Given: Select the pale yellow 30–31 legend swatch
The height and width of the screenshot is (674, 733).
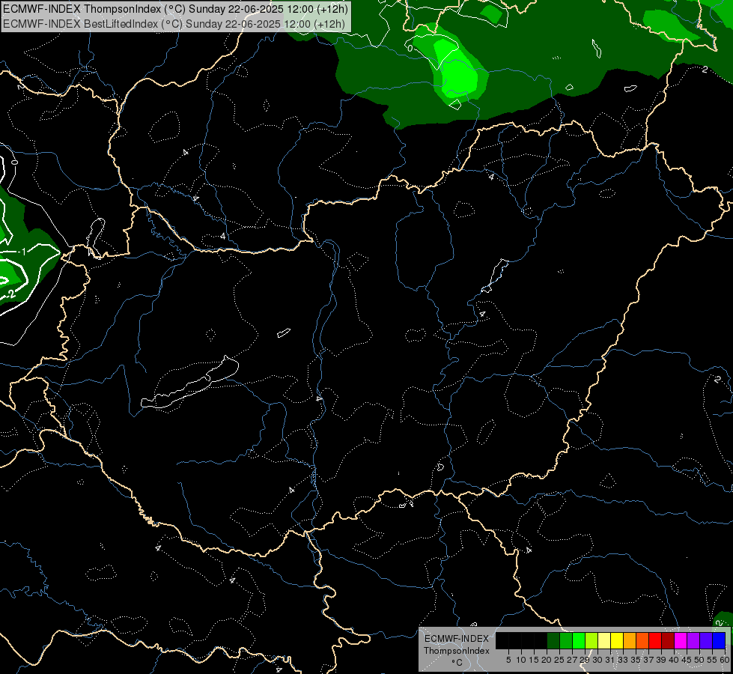Looking at the screenshot, I should pos(604,640).
